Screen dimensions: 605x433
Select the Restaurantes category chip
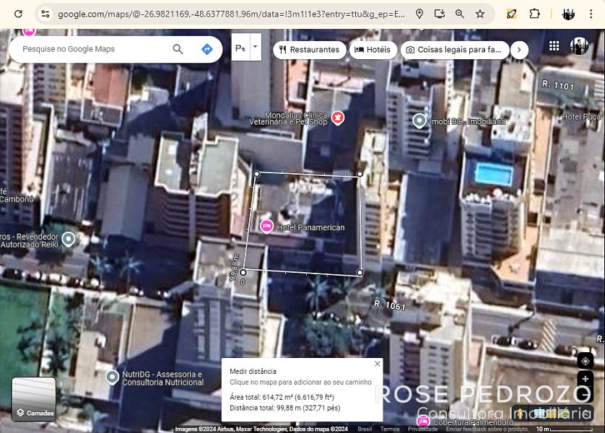pyautogui.click(x=308, y=50)
